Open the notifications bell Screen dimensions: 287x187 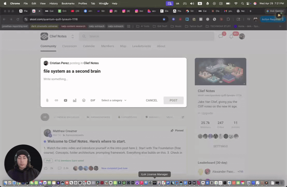tap(231, 37)
